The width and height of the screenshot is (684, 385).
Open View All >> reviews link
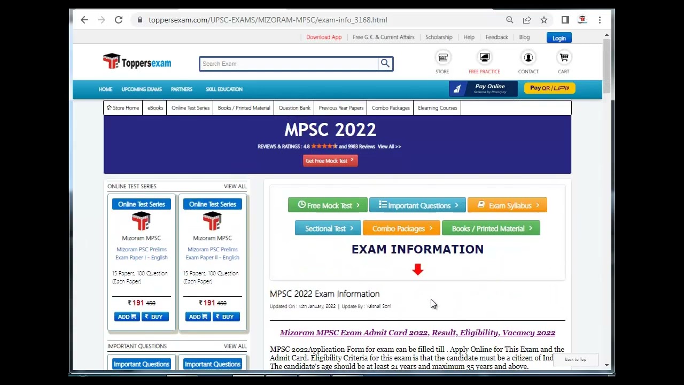click(389, 147)
